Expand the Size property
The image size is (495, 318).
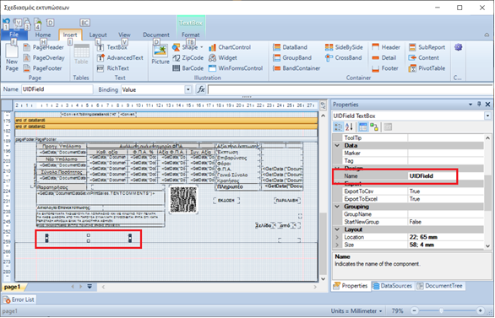(x=337, y=245)
